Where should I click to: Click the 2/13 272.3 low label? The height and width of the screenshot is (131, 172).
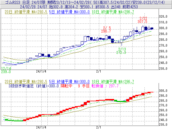121,51
